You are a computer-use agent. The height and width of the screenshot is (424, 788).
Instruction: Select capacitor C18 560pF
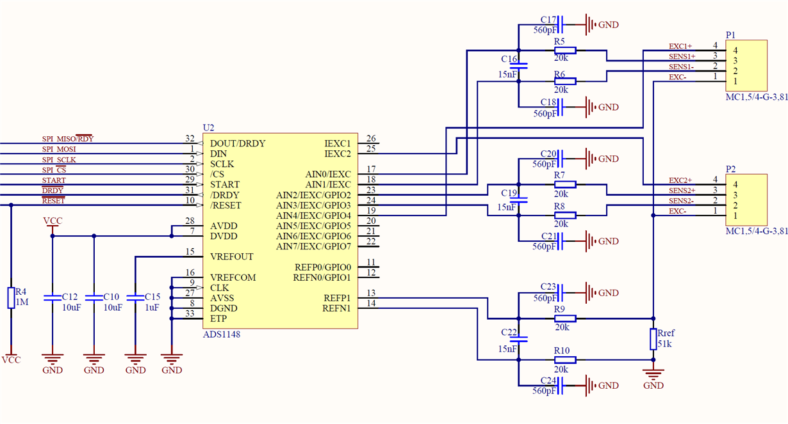click(x=561, y=107)
